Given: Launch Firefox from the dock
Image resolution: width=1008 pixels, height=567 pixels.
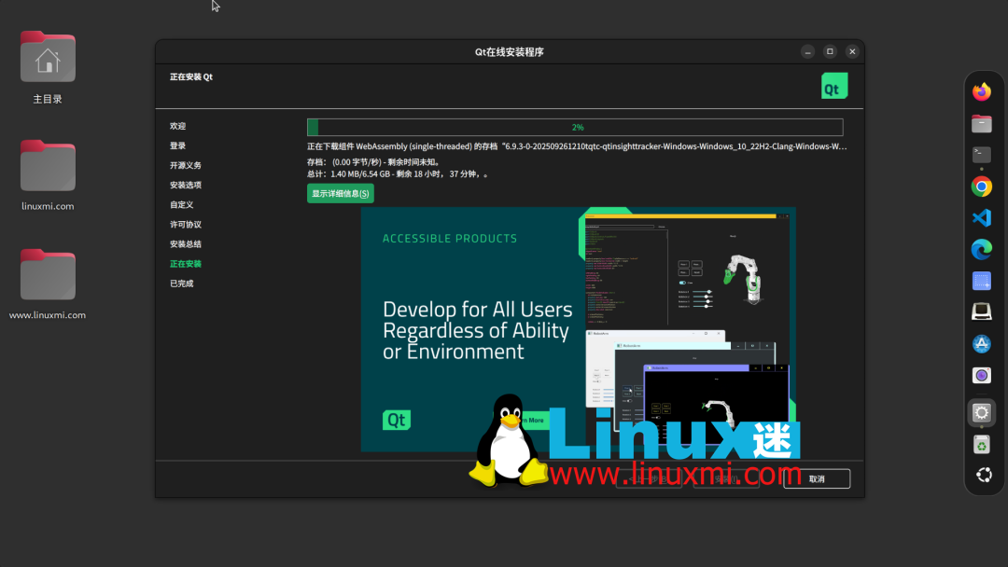Looking at the screenshot, I should coord(983,90).
